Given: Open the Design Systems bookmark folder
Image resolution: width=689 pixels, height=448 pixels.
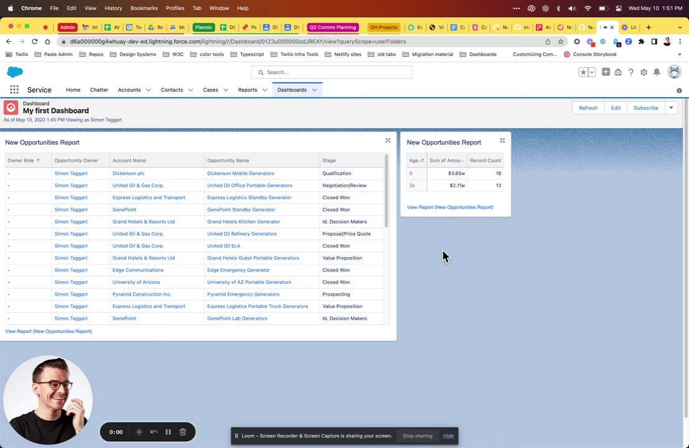Looking at the screenshot, I should pyautogui.click(x=133, y=54).
